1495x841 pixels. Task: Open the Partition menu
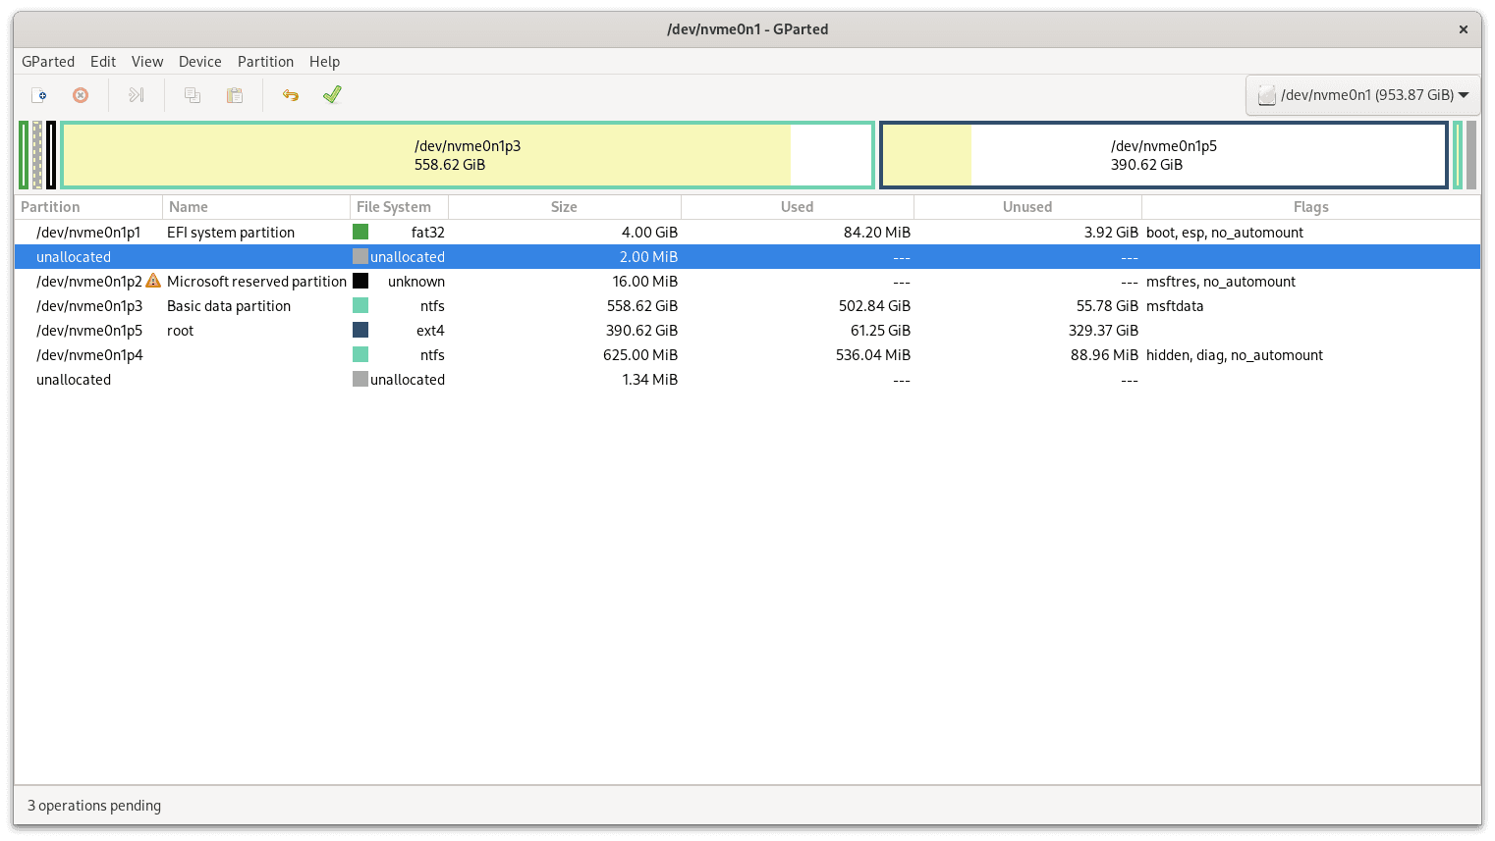(x=265, y=61)
